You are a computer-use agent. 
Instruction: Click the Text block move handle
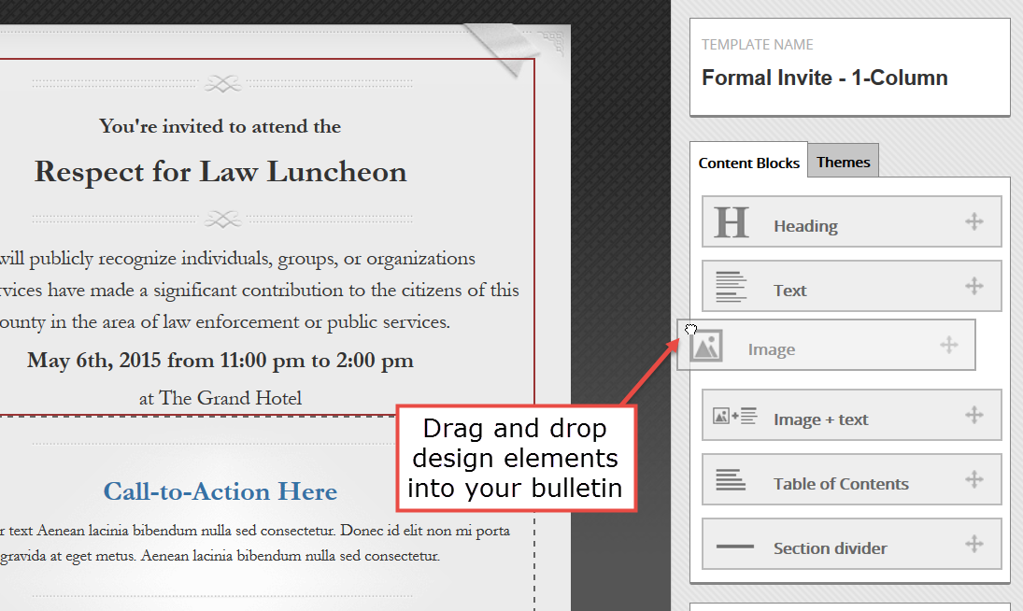click(x=973, y=286)
